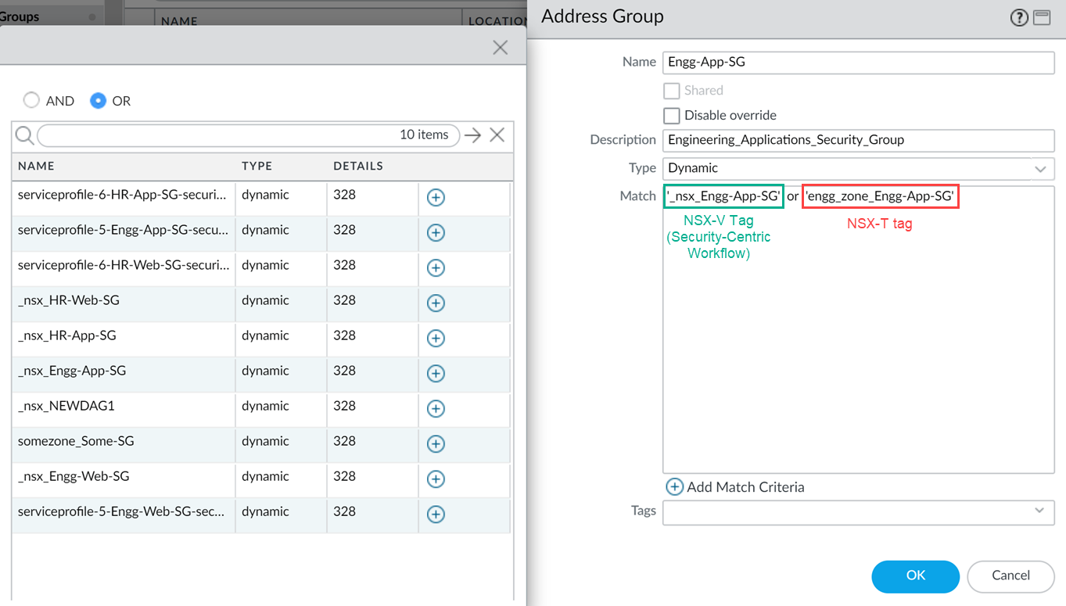Add _nsx_Engg-Web-SG via plus icon
Image resolution: width=1066 pixels, height=606 pixels.
click(436, 479)
